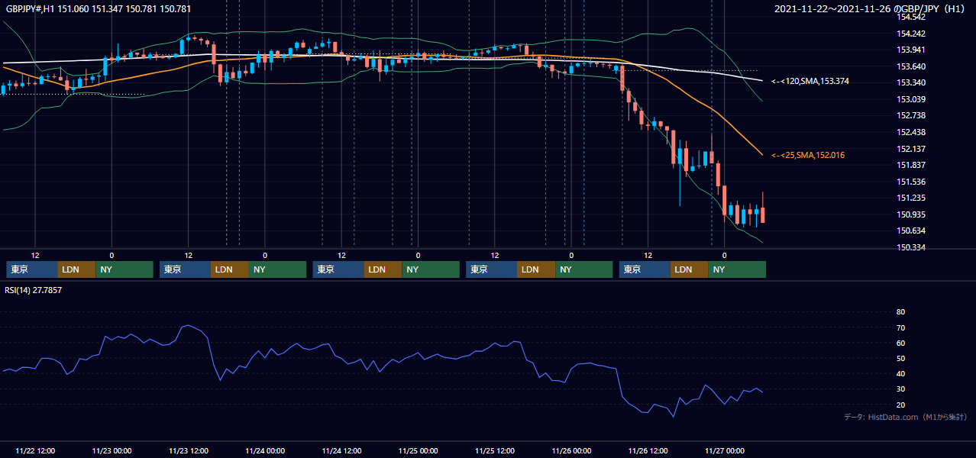Select the 11/24 12:00 time label

pos(341,451)
